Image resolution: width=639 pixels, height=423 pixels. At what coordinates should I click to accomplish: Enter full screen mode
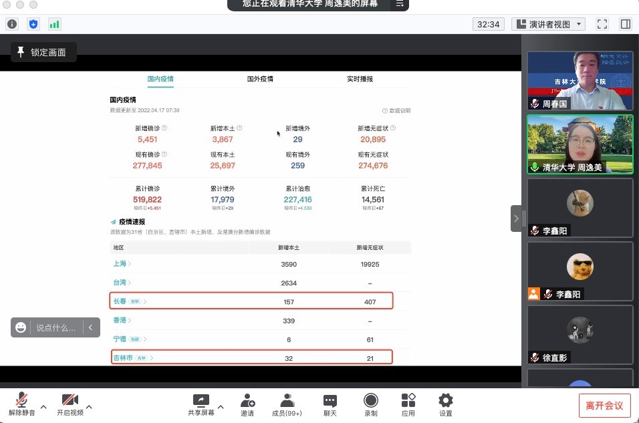pos(602,24)
